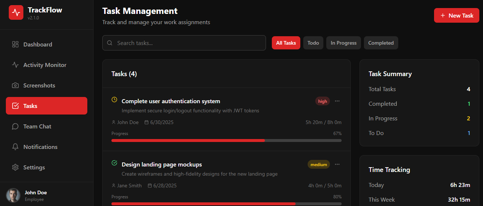The width and height of the screenshot is (483, 206).
Task: Focus the Search tasks input field
Action: click(x=184, y=43)
